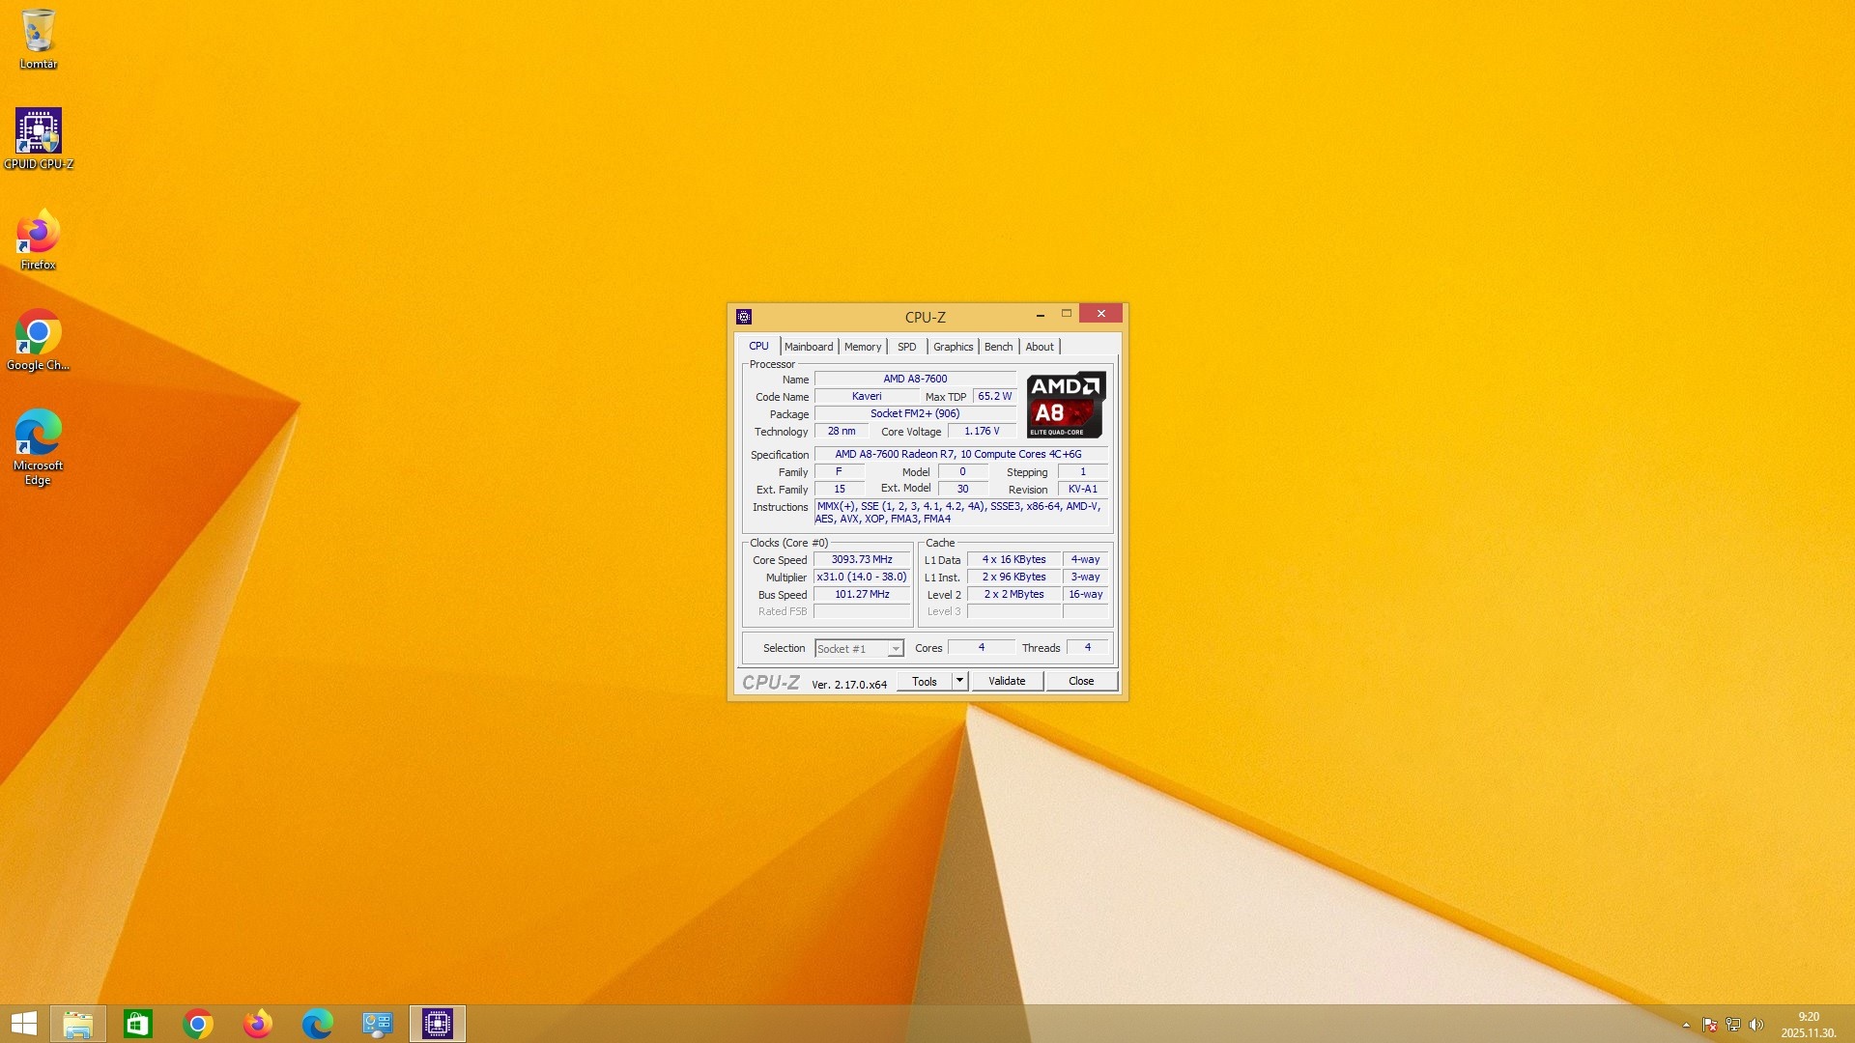Open the volume speaker tray icon
This screenshot has height=1043, width=1855.
1756,1025
